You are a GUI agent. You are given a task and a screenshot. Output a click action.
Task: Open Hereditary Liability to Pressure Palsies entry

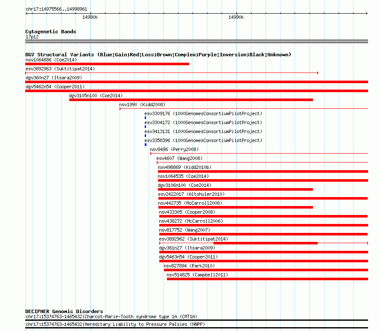(115, 324)
